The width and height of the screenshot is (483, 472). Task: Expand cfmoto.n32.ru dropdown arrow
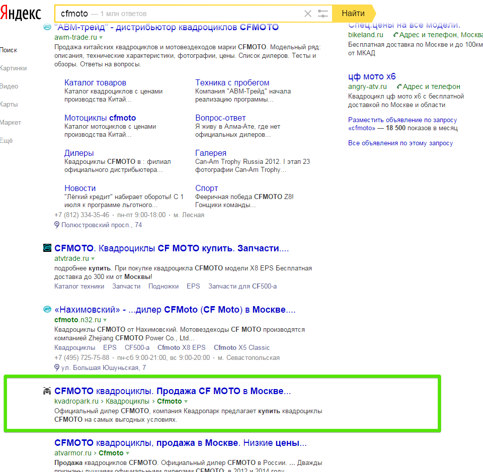point(105,320)
